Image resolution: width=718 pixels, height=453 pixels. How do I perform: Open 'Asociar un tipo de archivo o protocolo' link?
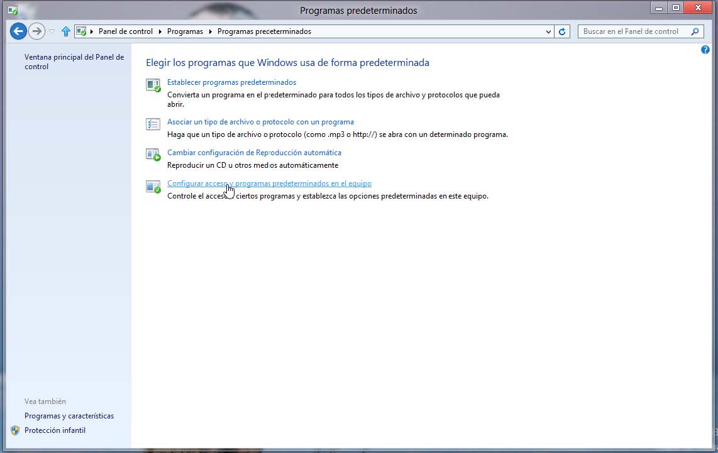pos(260,122)
